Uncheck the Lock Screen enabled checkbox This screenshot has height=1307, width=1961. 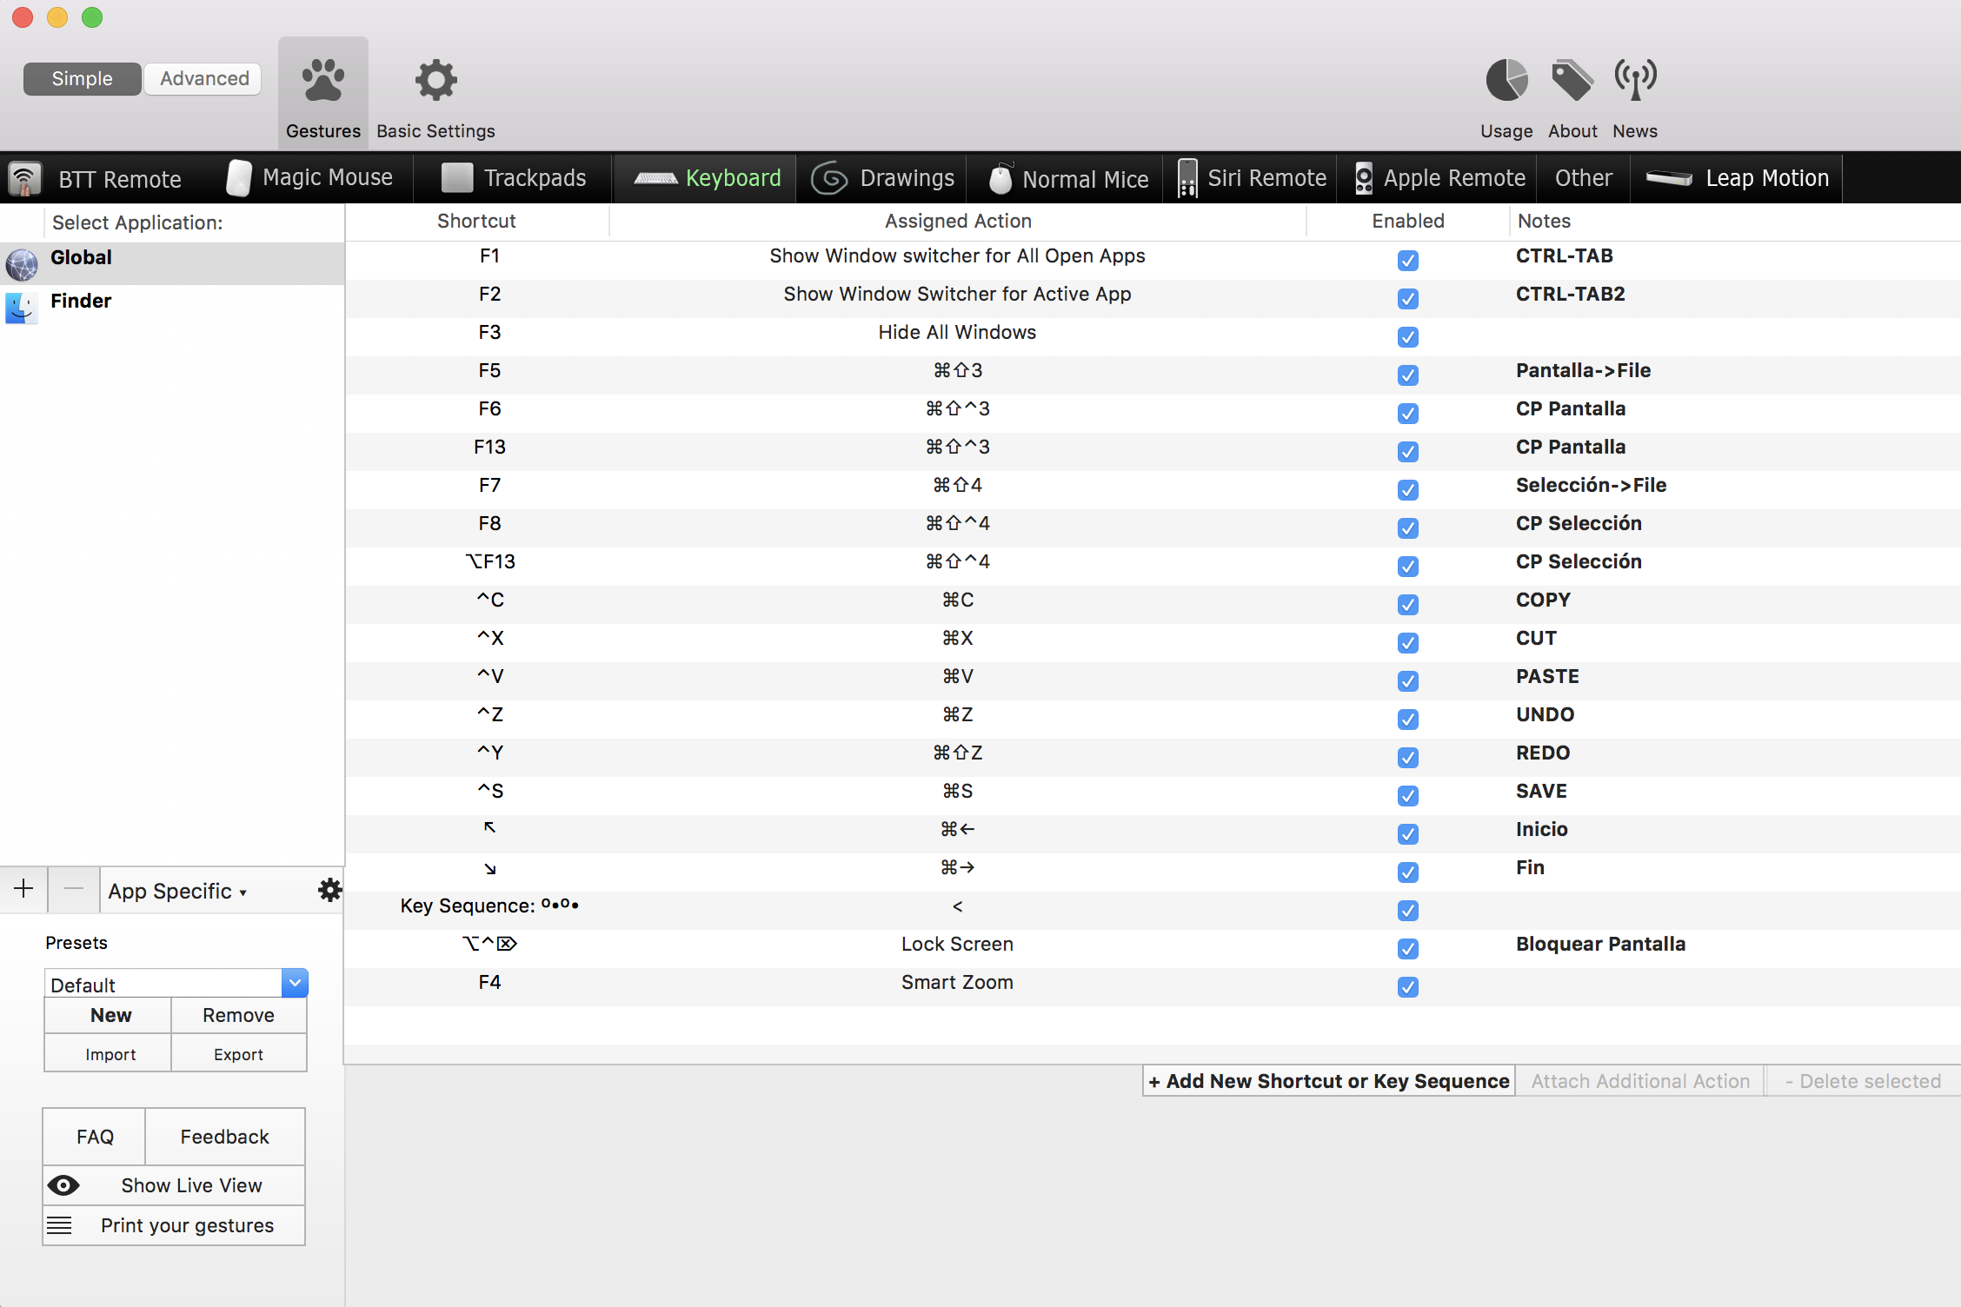click(1407, 948)
